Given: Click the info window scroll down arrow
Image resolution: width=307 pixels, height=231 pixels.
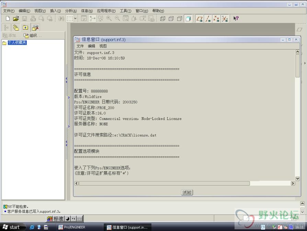Looking at the screenshot, I should coord(297,179).
